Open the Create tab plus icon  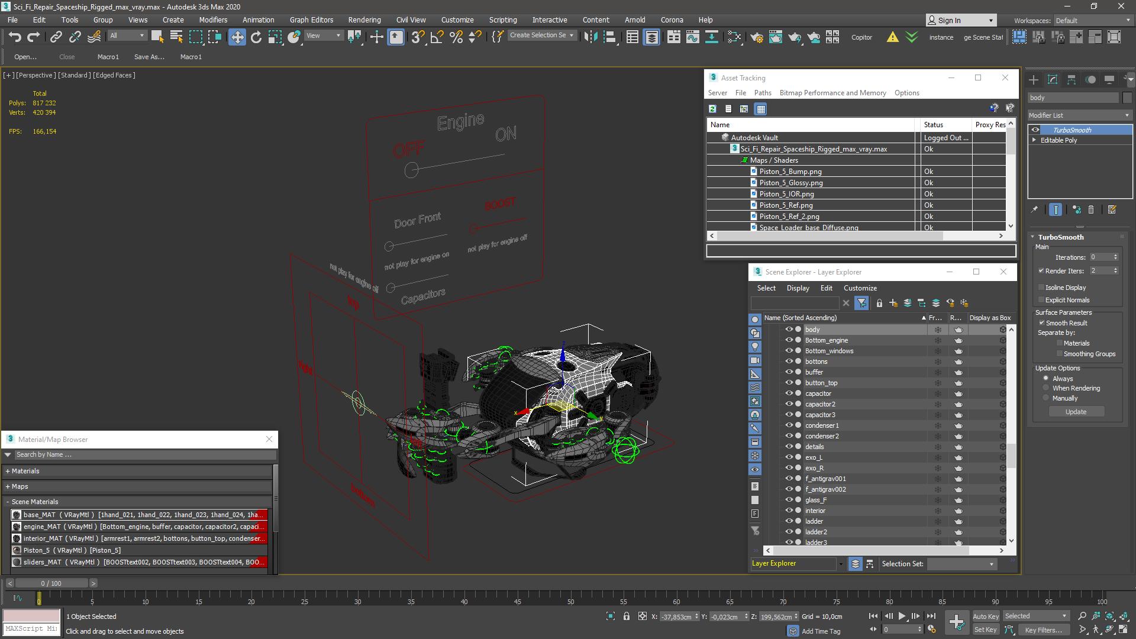click(1034, 79)
